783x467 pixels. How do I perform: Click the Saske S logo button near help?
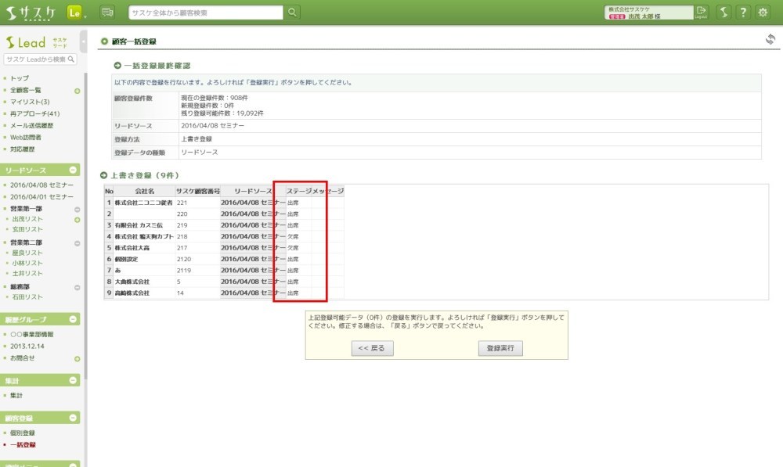tap(723, 12)
